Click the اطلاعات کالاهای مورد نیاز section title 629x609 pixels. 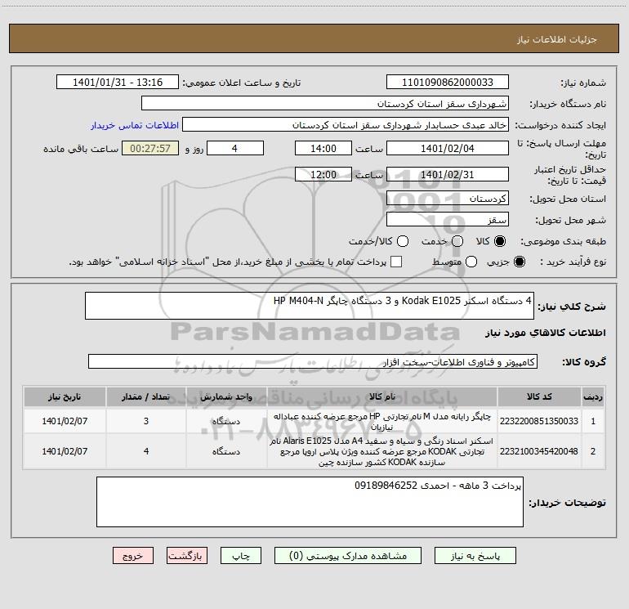tap(545, 333)
